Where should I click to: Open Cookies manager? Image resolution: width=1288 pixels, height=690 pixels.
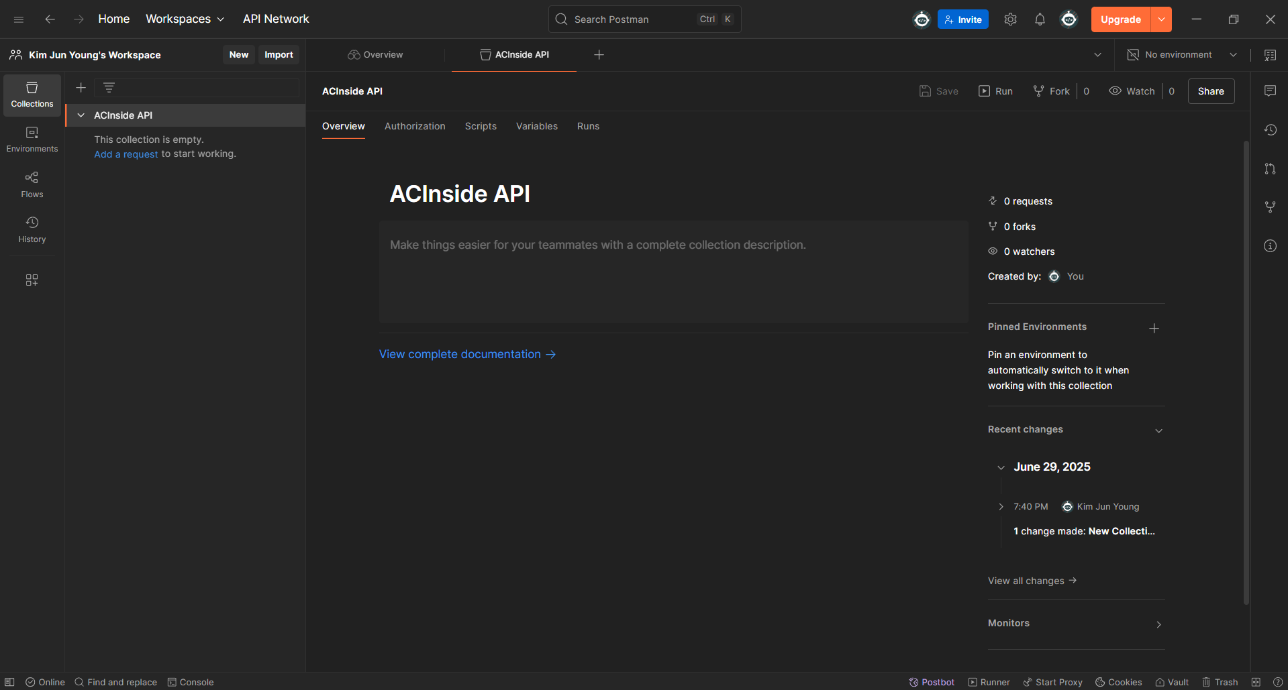[1118, 682]
